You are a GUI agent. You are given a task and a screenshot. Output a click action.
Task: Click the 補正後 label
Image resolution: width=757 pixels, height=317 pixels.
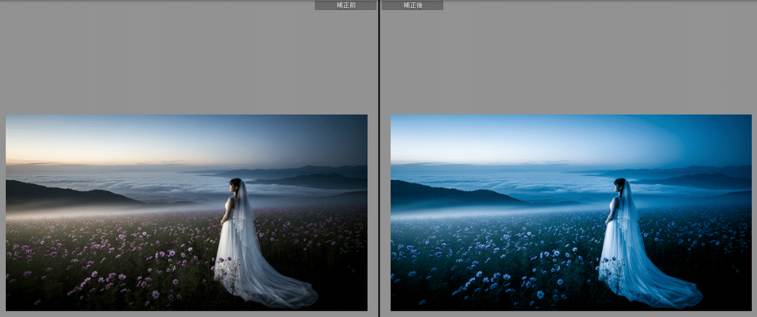tap(412, 5)
